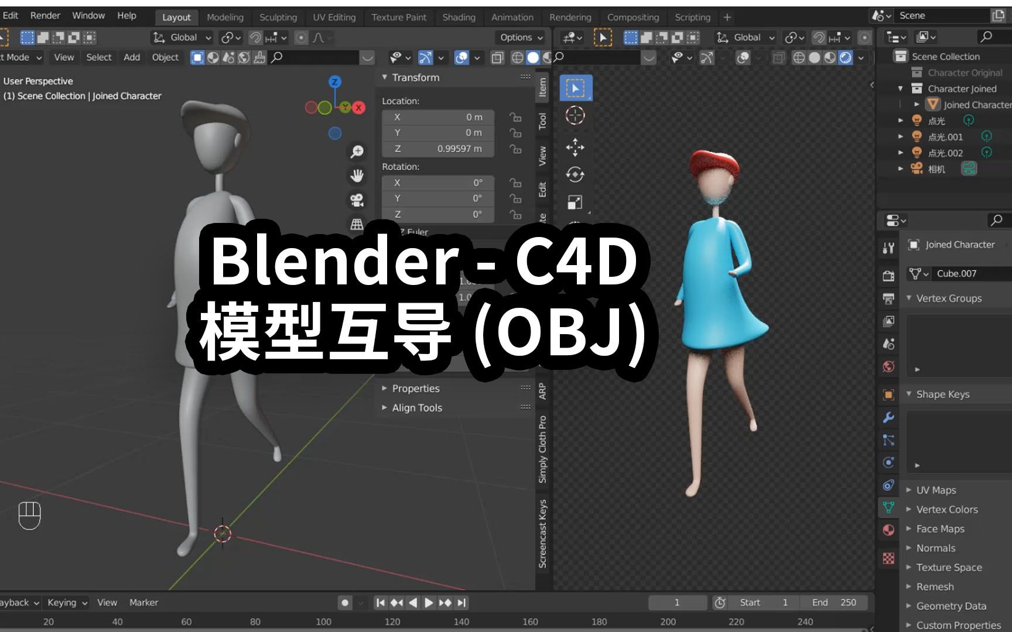Screen dimensions: 1012x632
Task: Edit the Z location value field
Action: click(438, 149)
